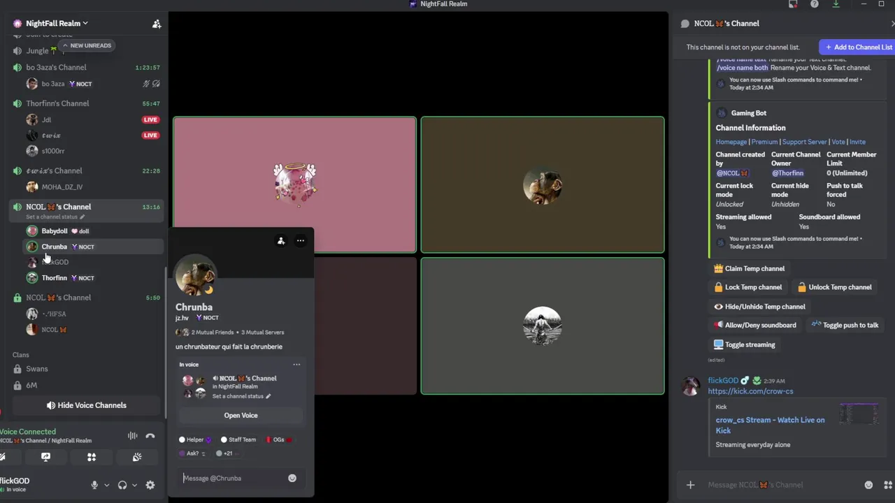Click the pink Babydoll video tile
The height and width of the screenshot is (503, 895).
(x=294, y=184)
